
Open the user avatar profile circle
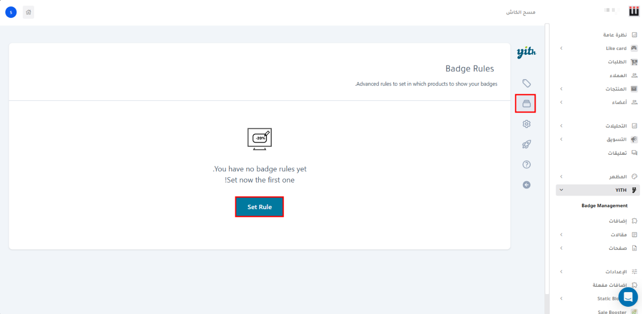(x=11, y=12)
